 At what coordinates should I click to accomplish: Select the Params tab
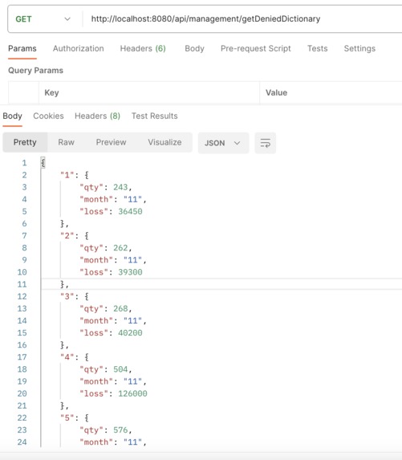pyautogui.click(x=22, y=48)
